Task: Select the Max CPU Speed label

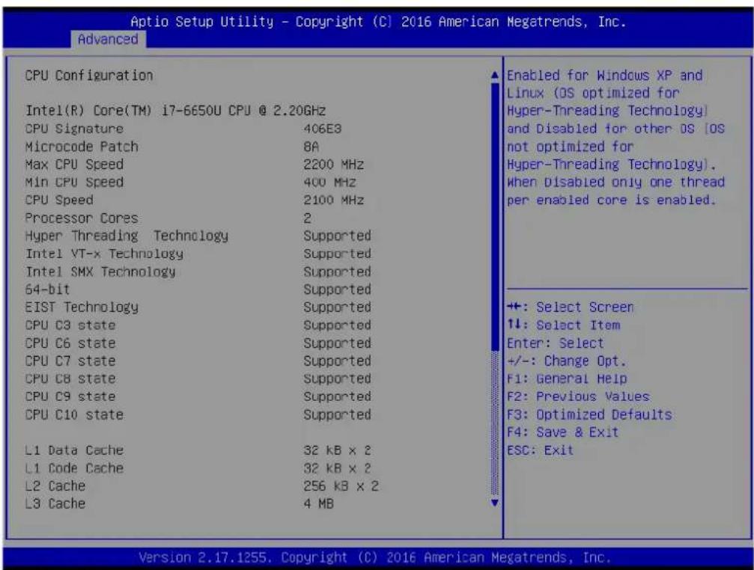Action: coord(74,165)
